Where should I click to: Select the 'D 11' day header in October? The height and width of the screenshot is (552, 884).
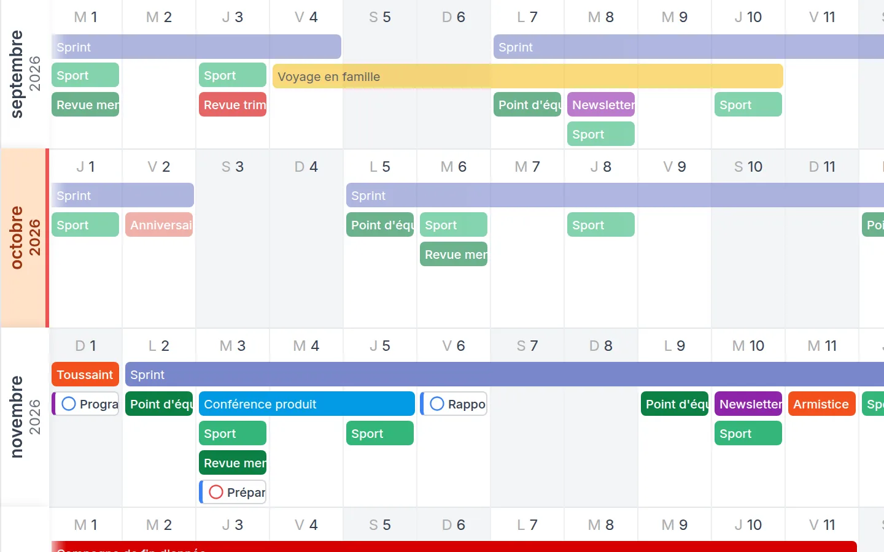point(822,167)
